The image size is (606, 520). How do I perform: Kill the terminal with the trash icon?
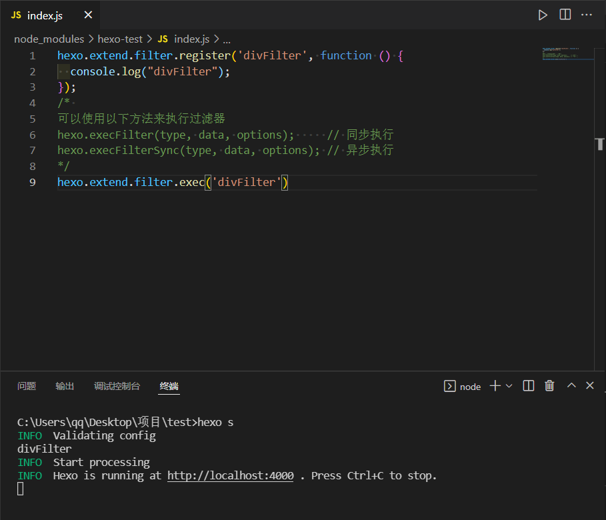(x=549, y=386)
